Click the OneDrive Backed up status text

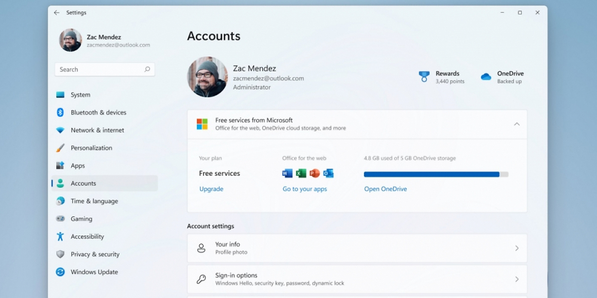pyautogui.click(x=509, y=81)
